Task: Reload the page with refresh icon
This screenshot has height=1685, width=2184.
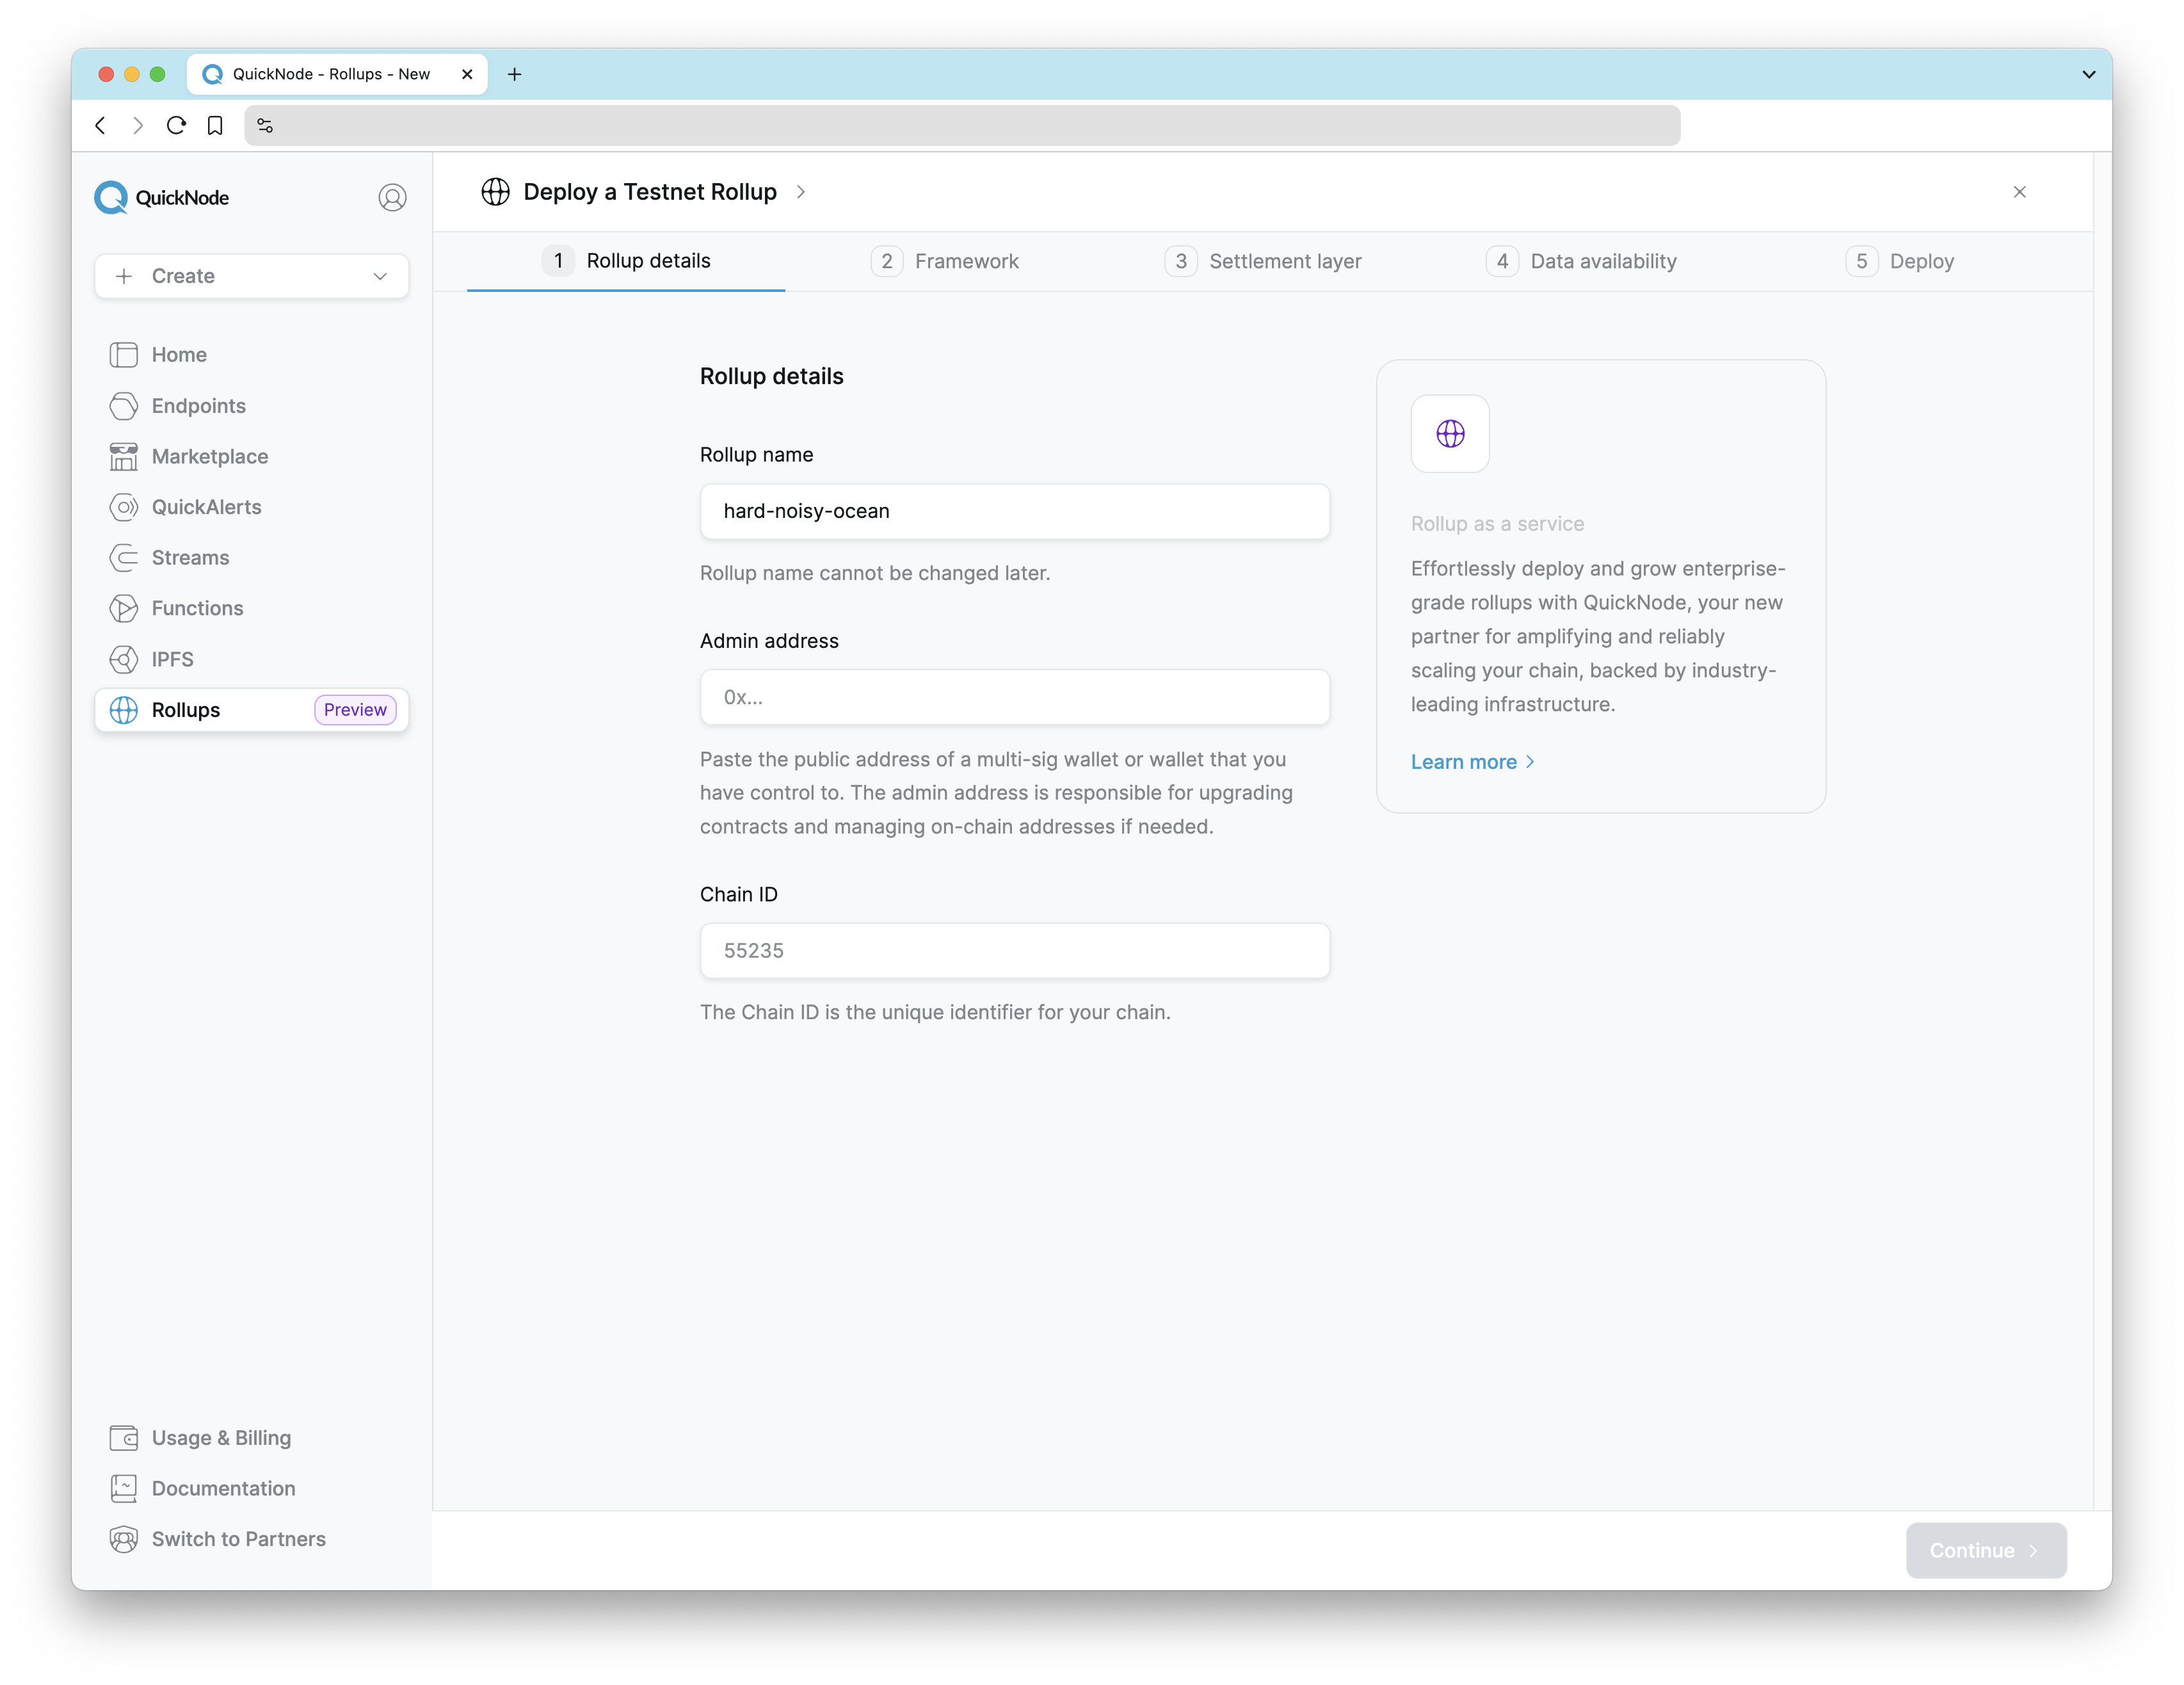Action: (x=176, y=126)
